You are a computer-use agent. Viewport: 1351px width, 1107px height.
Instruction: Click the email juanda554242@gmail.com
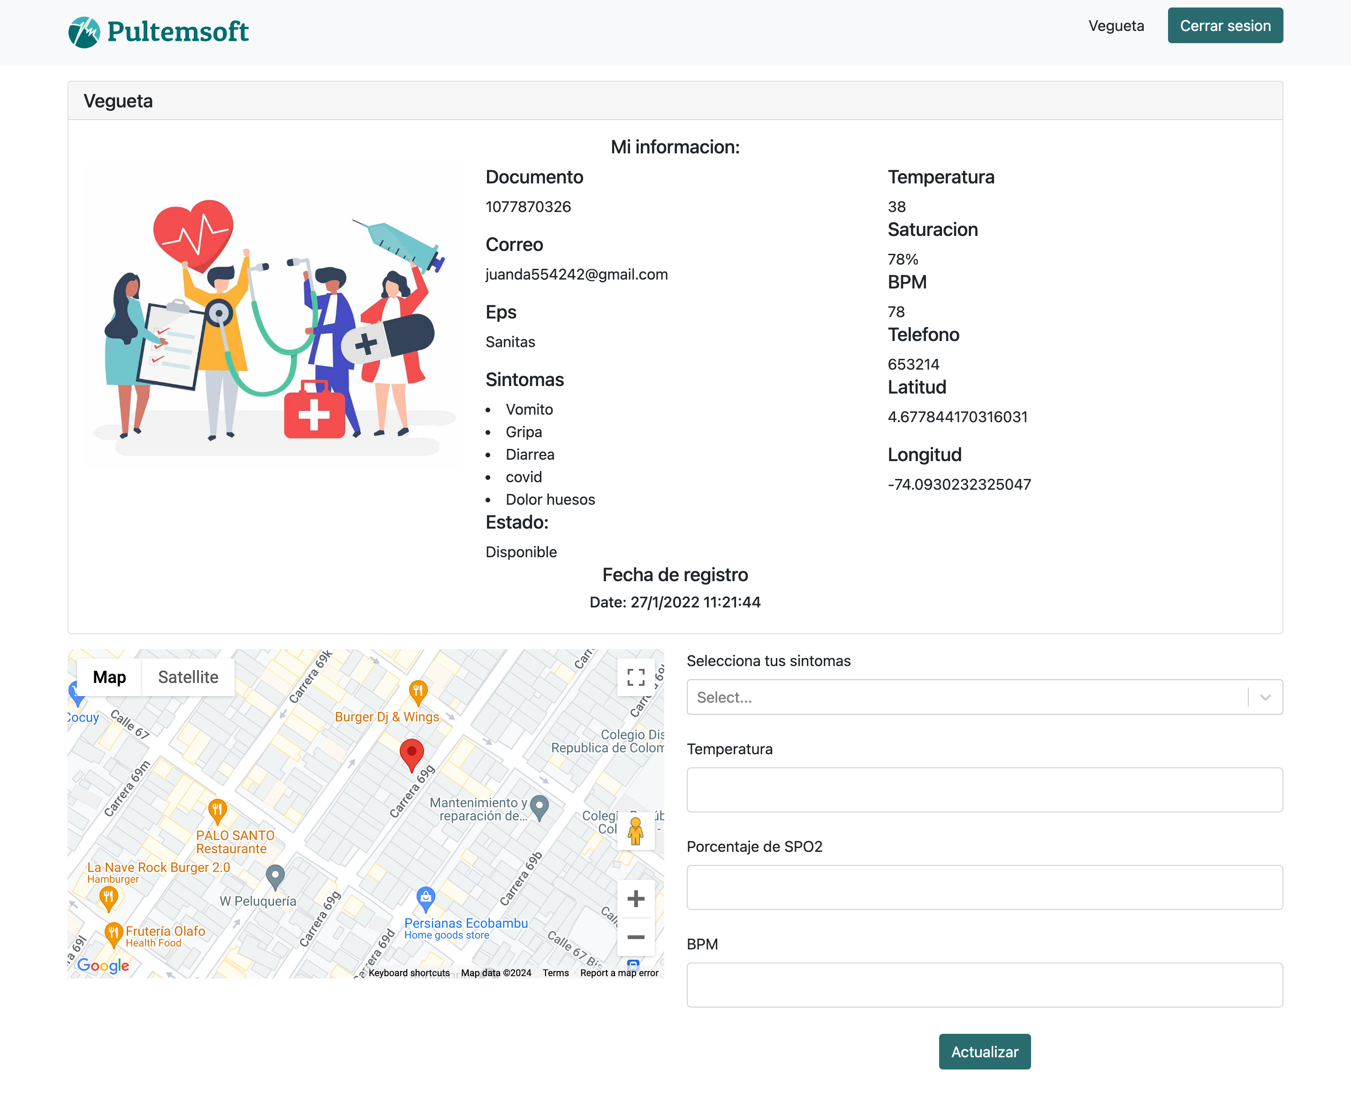point(577,274)
